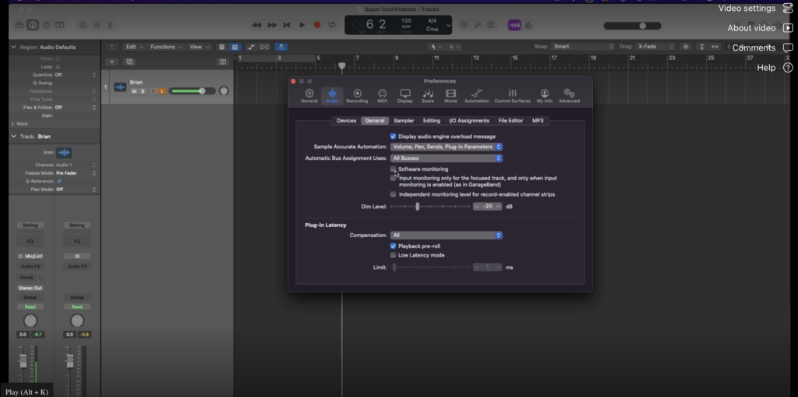
Task: Toggle input monitoring I button on Brian track
Action: pyautogui.click(x=162, y=91)
